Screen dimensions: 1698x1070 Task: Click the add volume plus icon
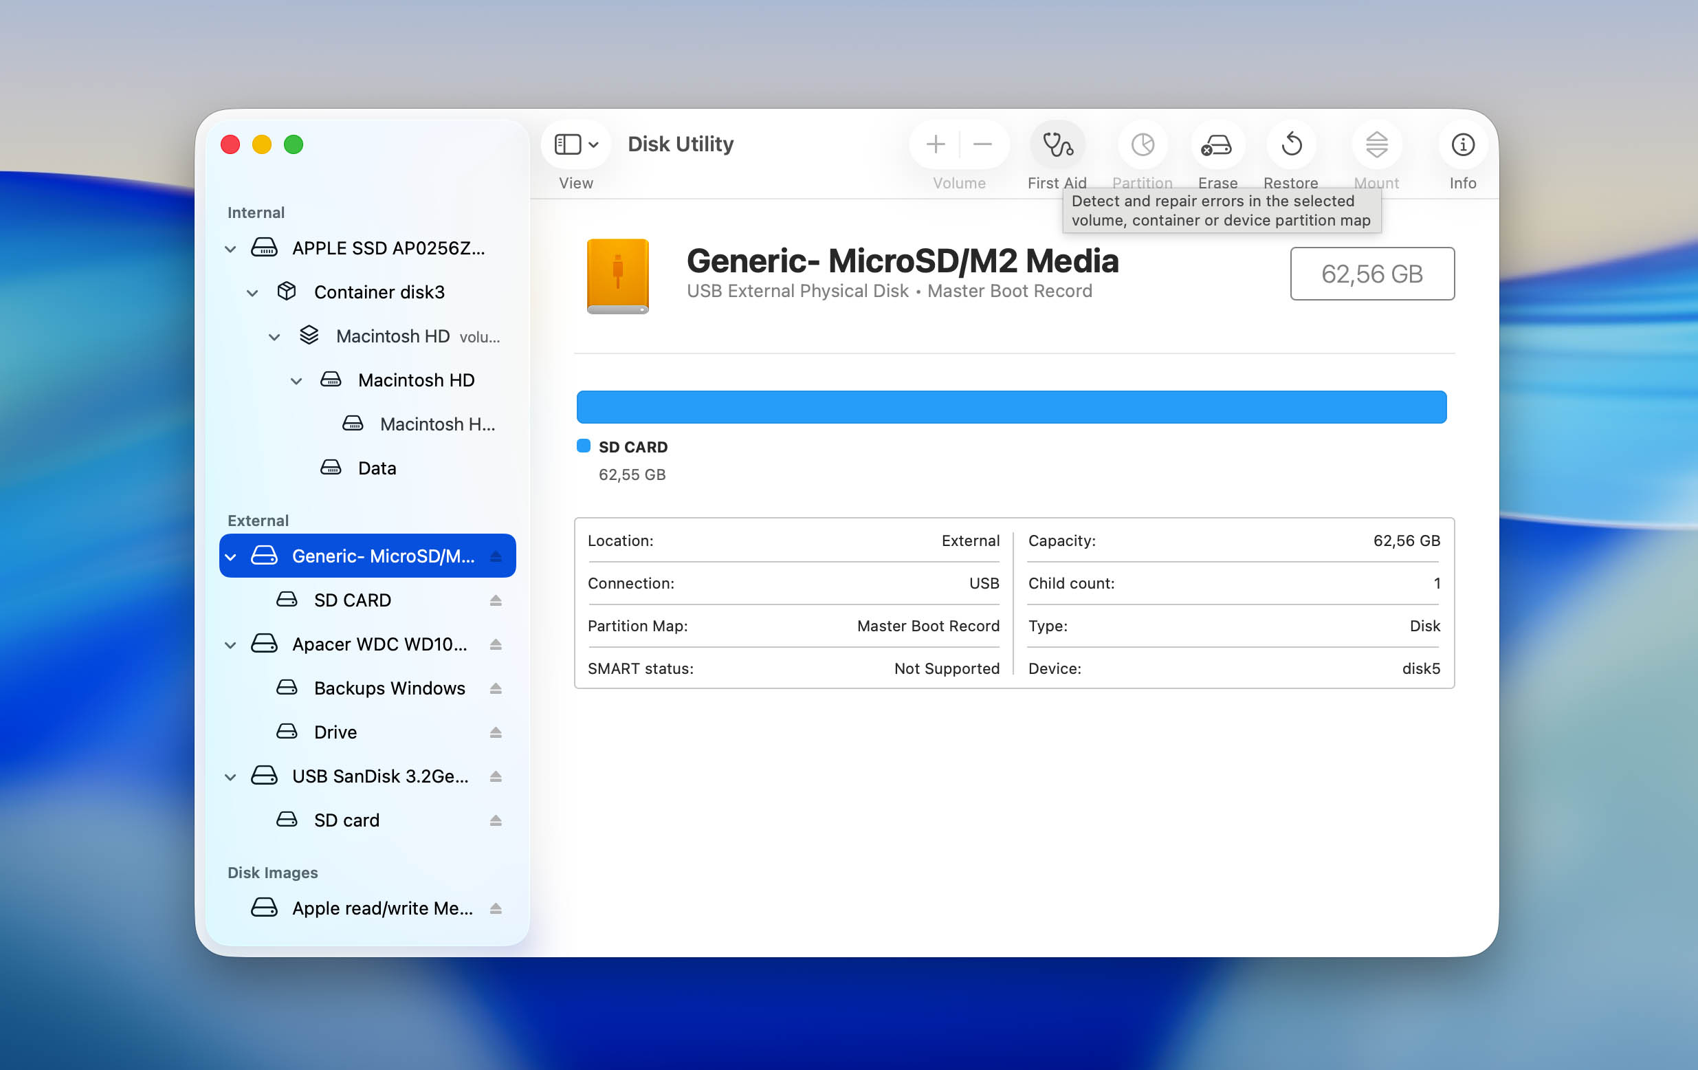point(935,144)
